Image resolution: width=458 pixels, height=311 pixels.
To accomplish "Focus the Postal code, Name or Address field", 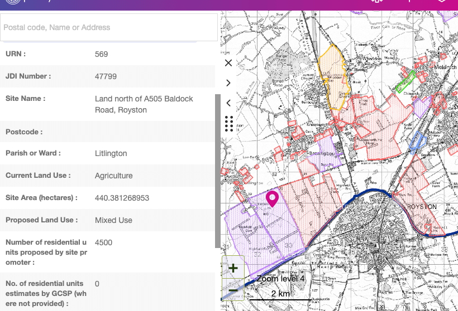I will tap(109, 27).
